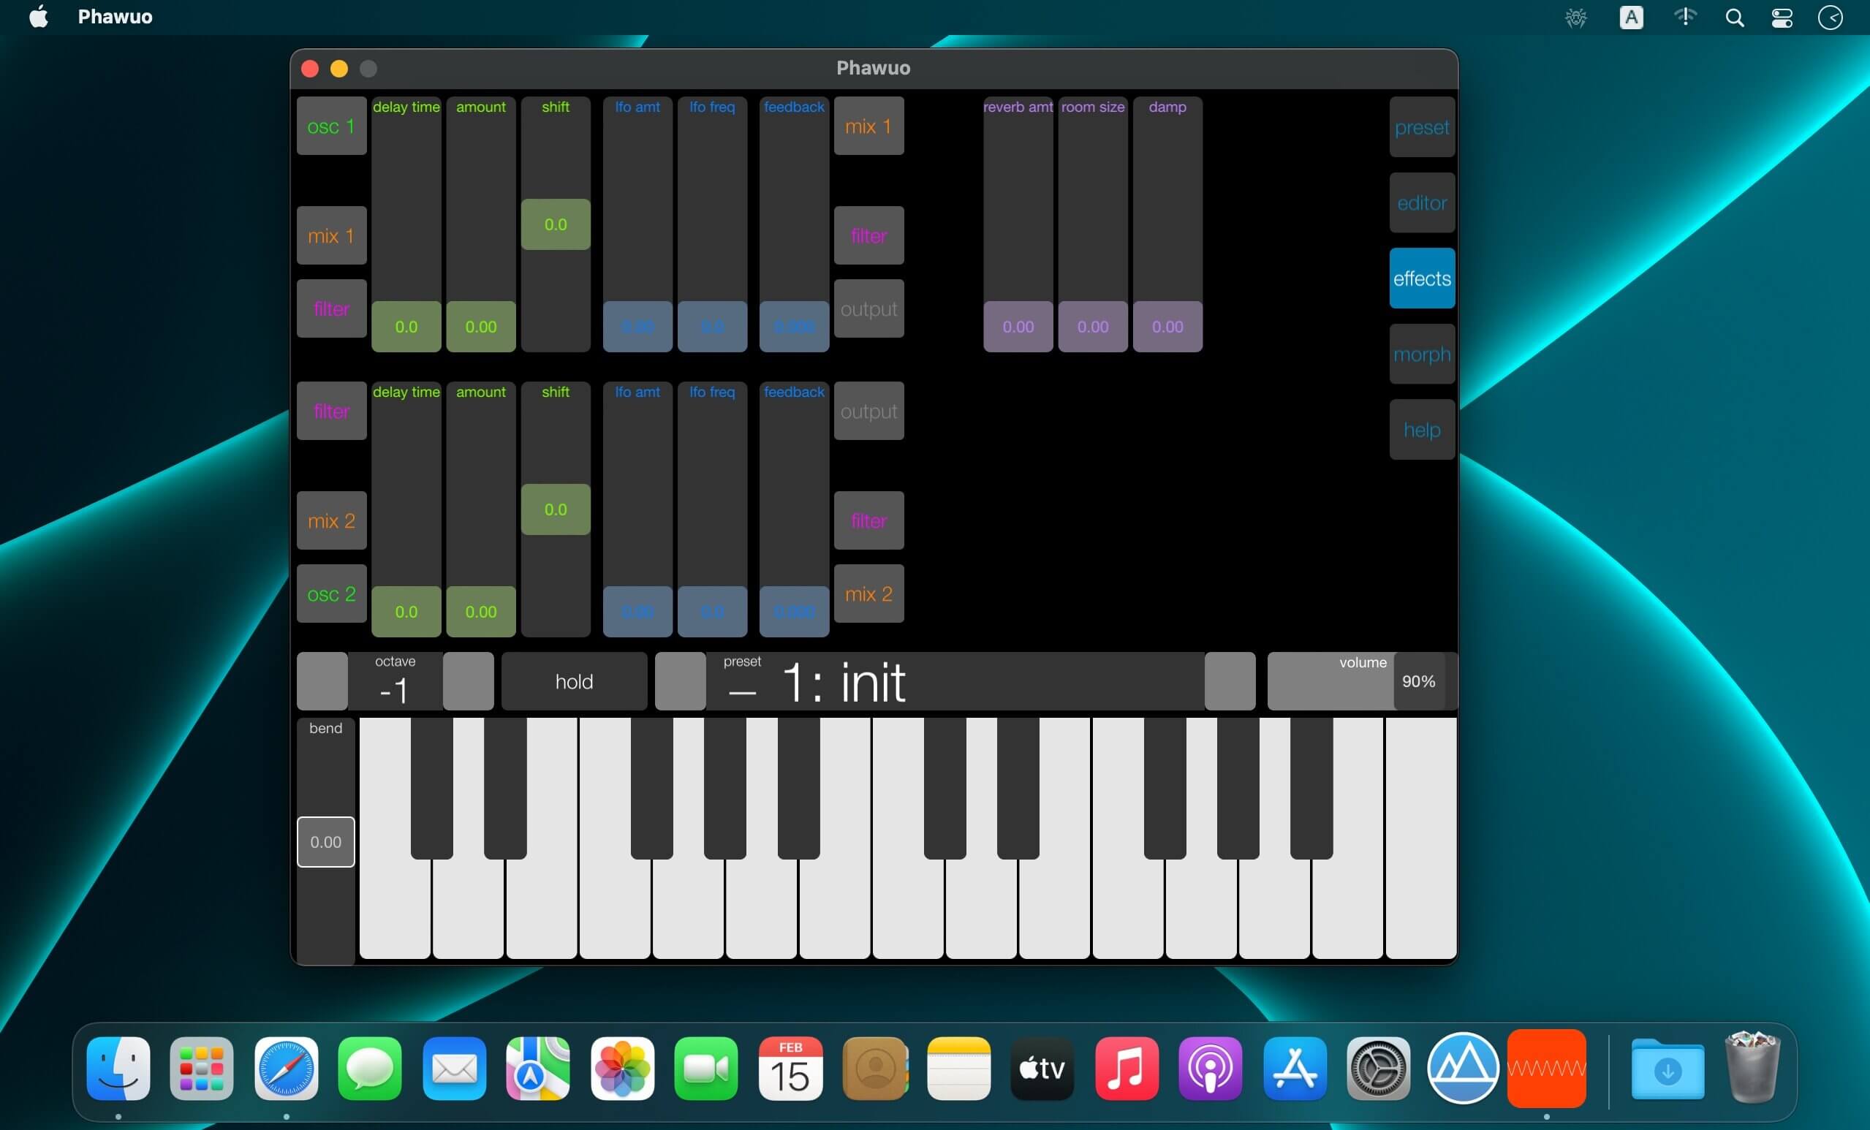Click the mix 1 output button near feedback
Screen dimensions: 1870x1130
[x=869, y=126]
